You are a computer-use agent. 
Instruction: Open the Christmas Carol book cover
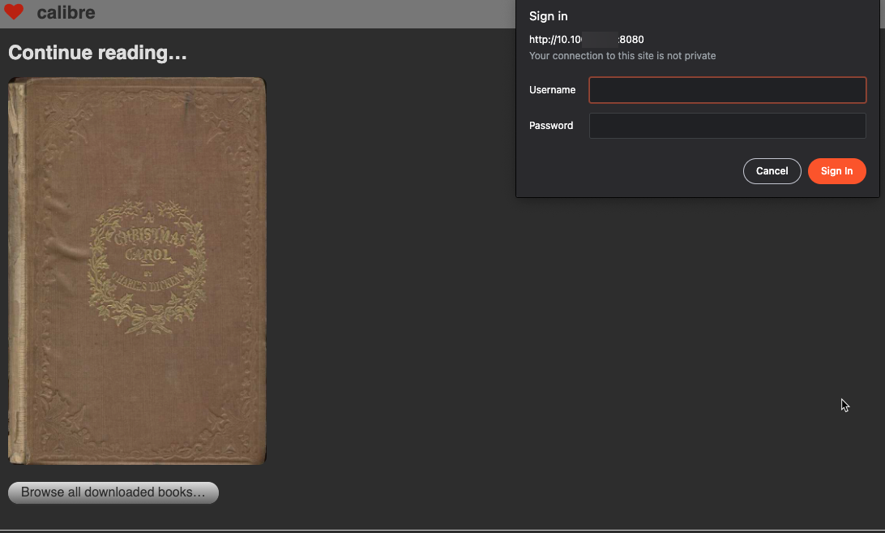point(137,271)
